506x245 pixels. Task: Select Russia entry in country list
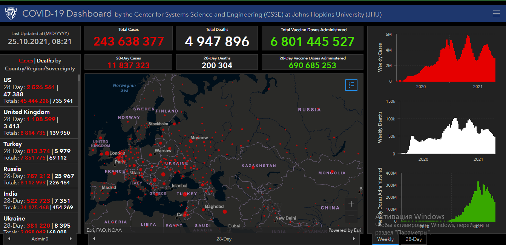pyautogui.click(x=38, y=175)
